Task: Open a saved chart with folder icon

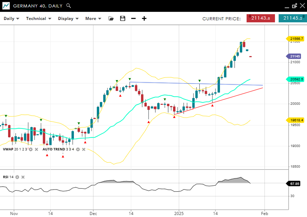Action: (x=111, y=18)
